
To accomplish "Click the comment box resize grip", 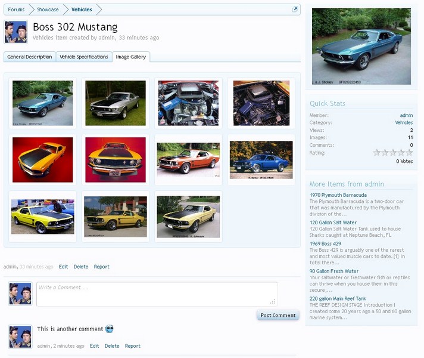I will (x=273, y=301).
